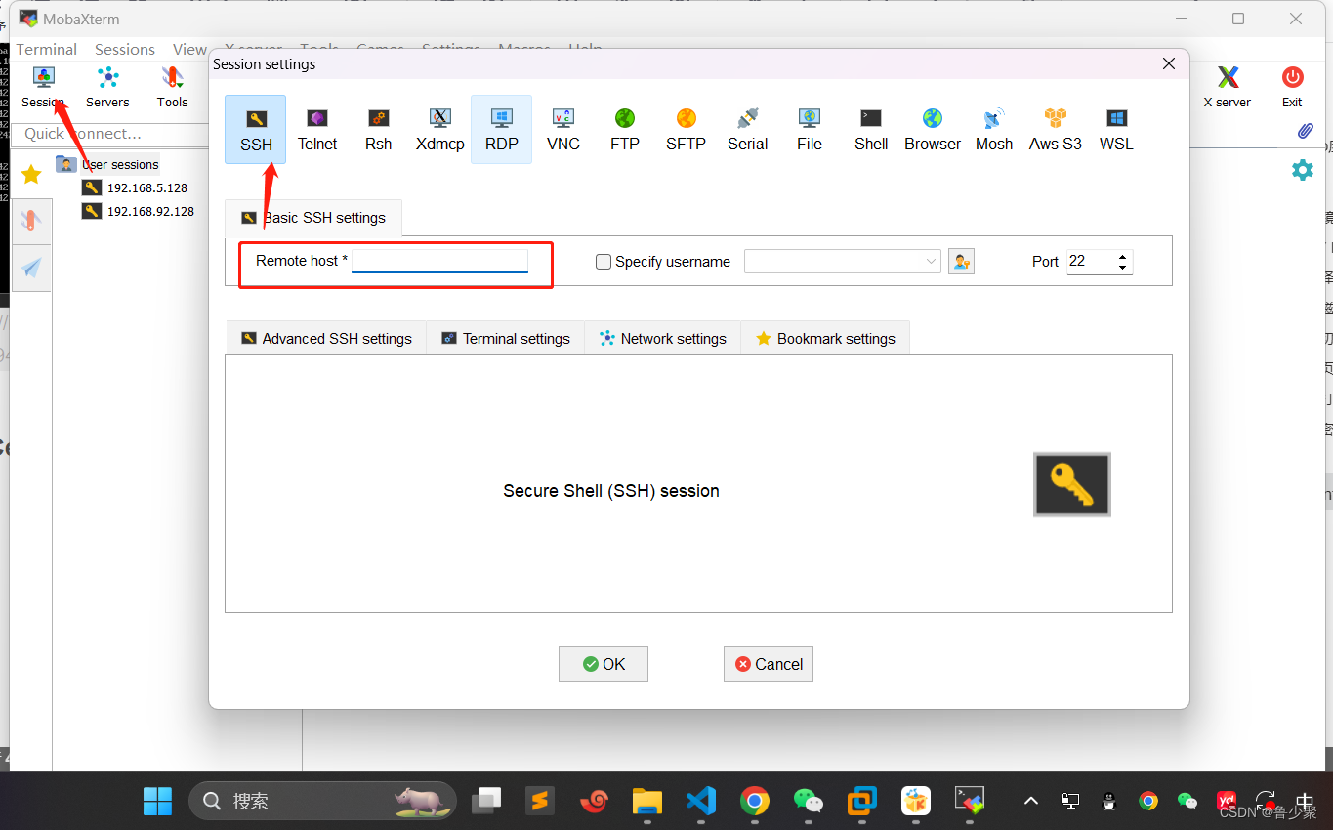Start the X server toolbar button
The height and width of the screenshot is (830, 1333).
(1228, 87)
